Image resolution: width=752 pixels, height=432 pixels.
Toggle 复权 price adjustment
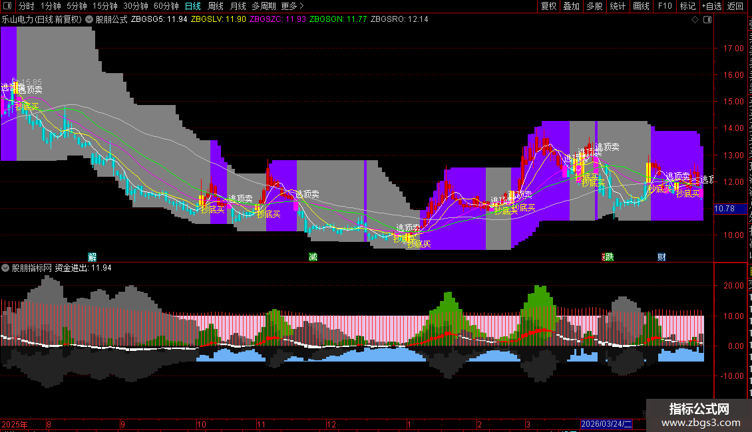[x=548, y=6]
